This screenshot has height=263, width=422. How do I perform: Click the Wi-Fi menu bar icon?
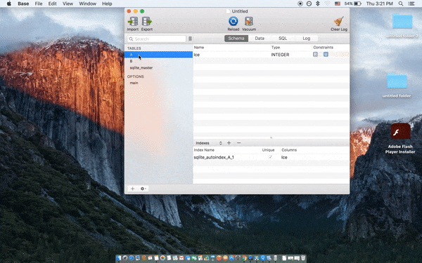tap(327, 4)
